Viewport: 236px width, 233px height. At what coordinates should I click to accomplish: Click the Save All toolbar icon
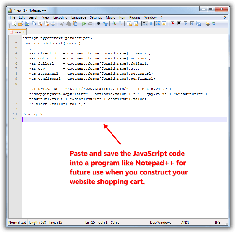tap(33, 24)
